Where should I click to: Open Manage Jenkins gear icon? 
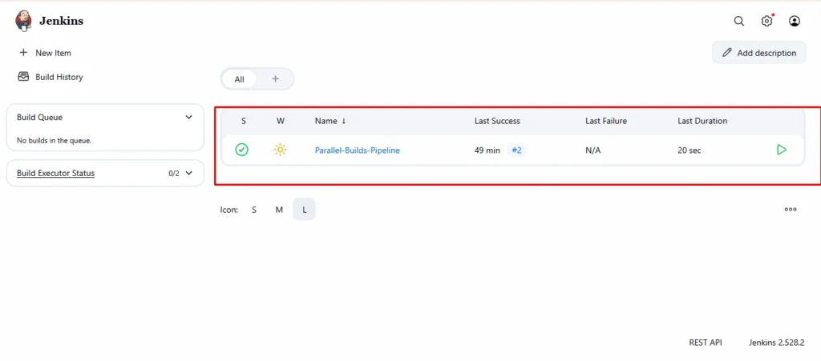point(766,22)
